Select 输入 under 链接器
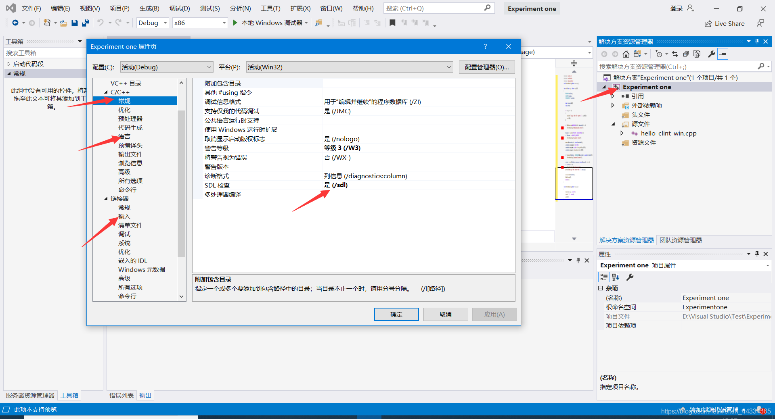775x419 pixels. 124,216
